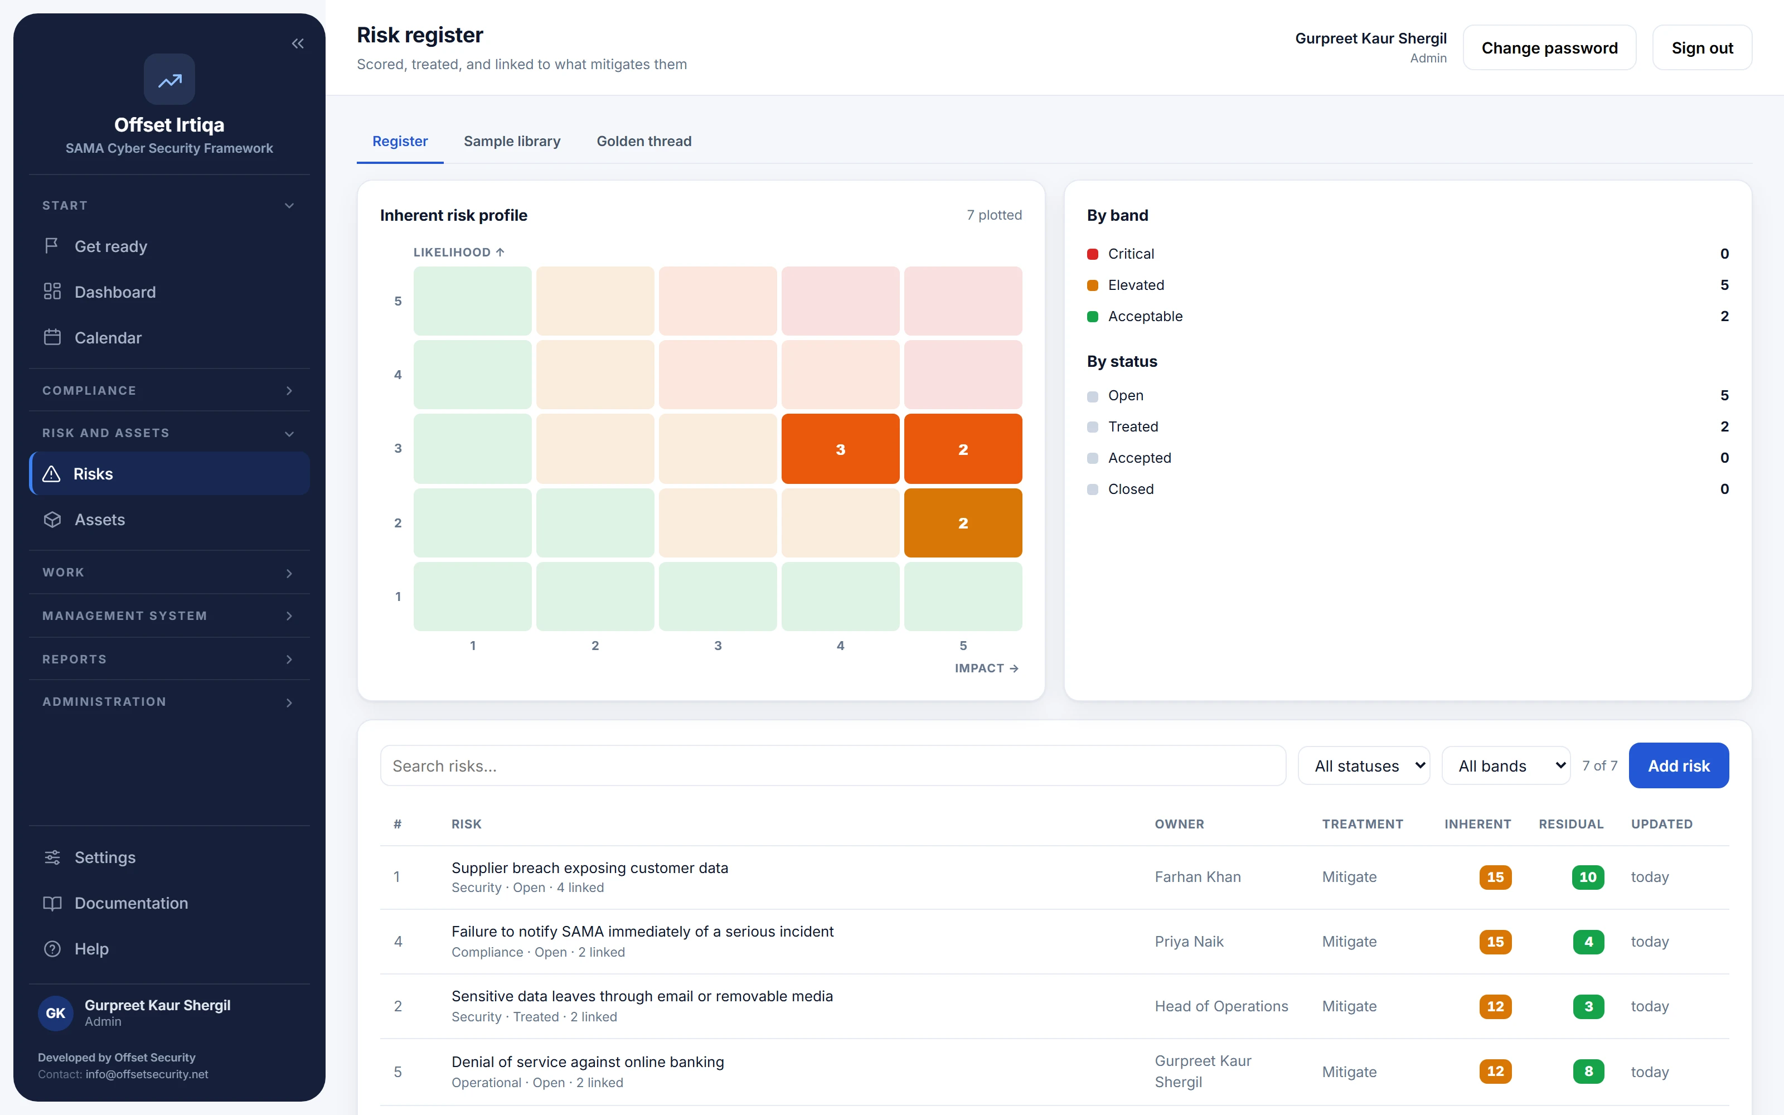Collapse the sidebar with the double-chevron icon
1784x1115 pixels.
coord(298,43)
